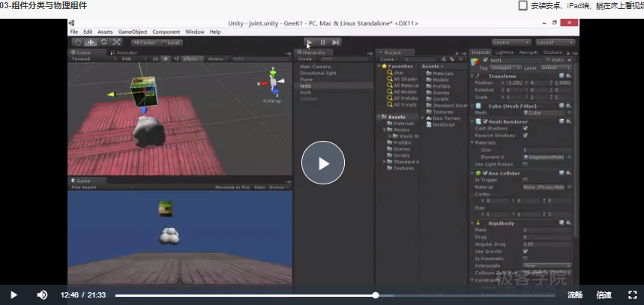Image resolution: width=644 pixels, height=305 pixels.
Task: Click the scene orientation gizmo green Y cone
Action: coord(273,76)
